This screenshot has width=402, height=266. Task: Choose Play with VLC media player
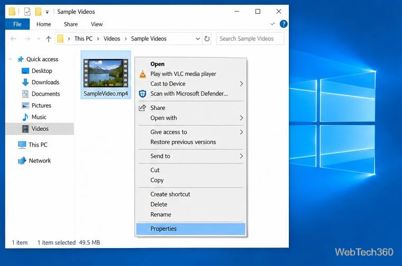point(191,74)
